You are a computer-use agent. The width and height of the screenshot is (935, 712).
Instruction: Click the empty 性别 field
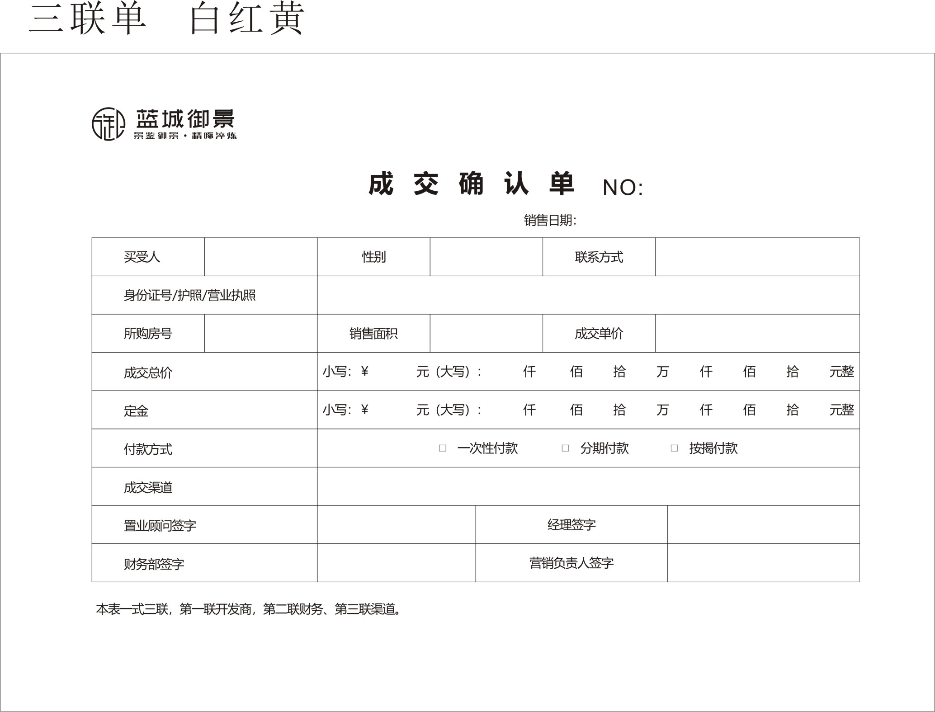[486, 257]
